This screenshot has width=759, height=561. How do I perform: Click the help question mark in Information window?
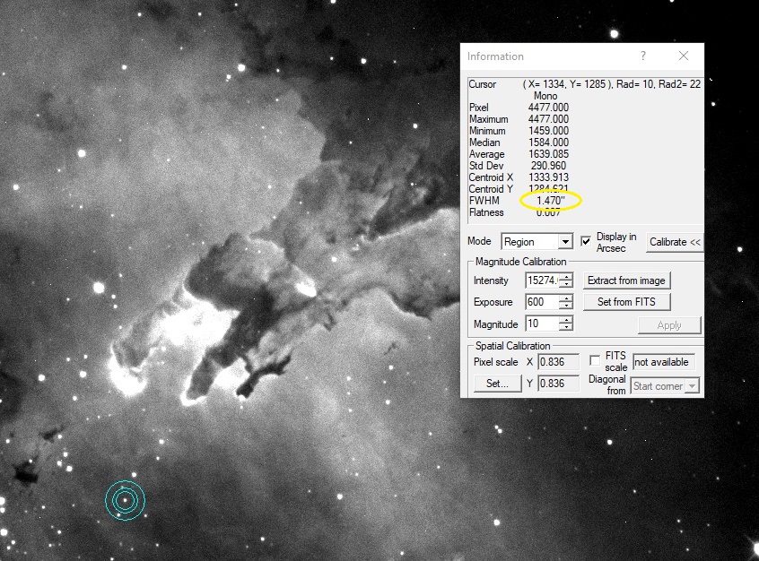[x=643, y=56]
